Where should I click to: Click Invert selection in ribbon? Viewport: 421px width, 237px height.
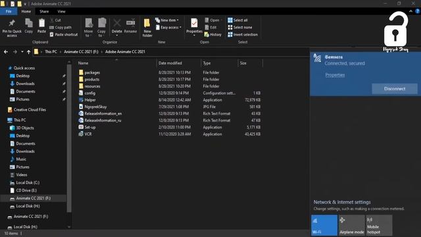click(243, 35)
